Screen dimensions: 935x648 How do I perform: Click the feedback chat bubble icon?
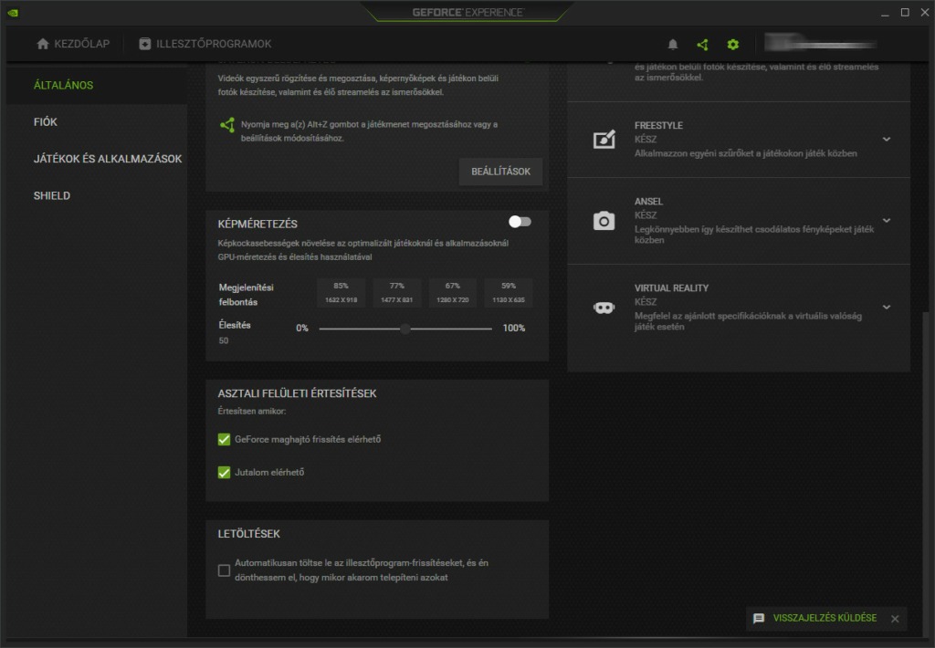(759, 618)
